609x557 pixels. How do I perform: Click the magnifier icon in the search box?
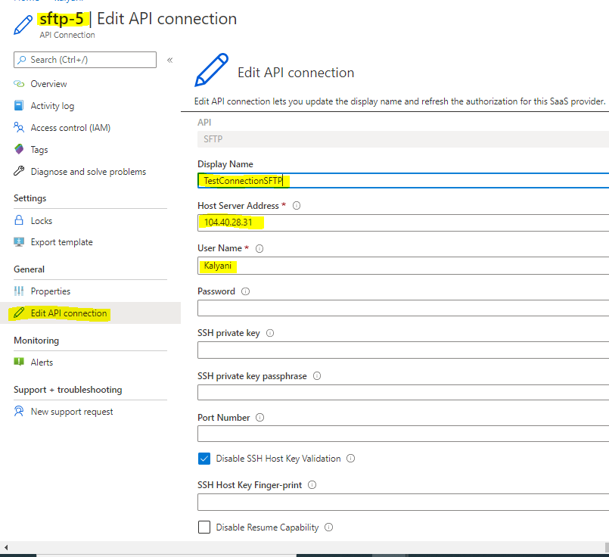coord(22,60)
